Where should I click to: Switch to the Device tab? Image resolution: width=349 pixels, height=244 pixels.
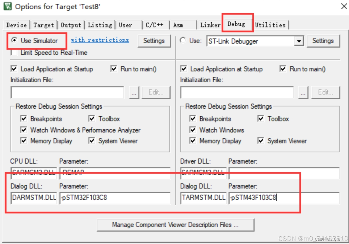pos(16,25)
